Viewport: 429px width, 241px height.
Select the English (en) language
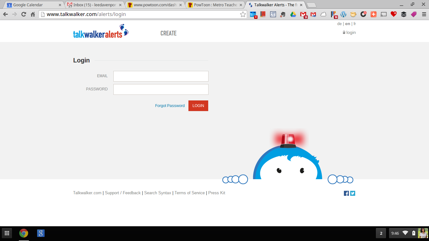point(348,24)
